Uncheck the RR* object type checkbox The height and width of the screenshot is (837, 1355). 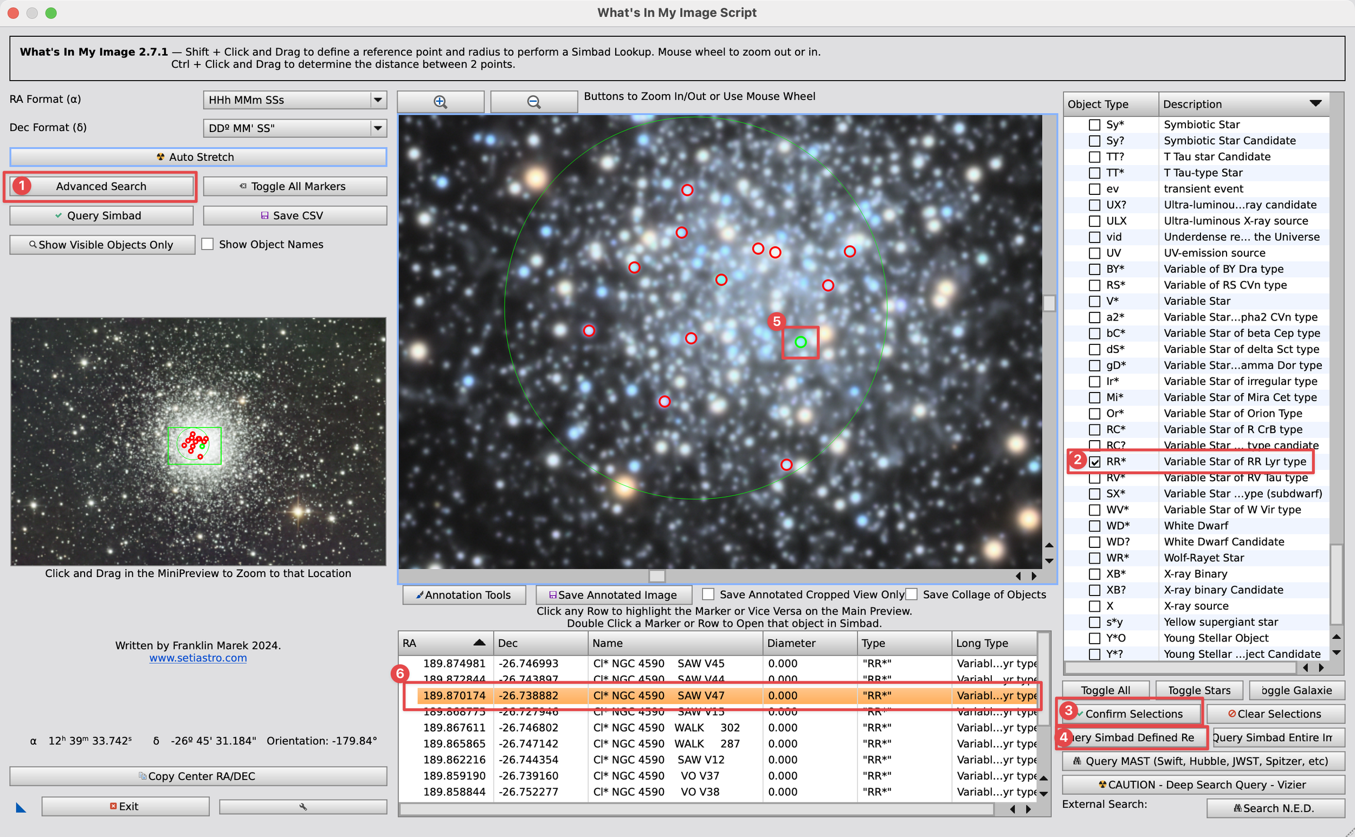point(1094,462)
